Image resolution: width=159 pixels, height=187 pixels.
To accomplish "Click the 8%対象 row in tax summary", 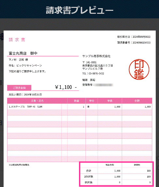I will click(x=116, y=182).
